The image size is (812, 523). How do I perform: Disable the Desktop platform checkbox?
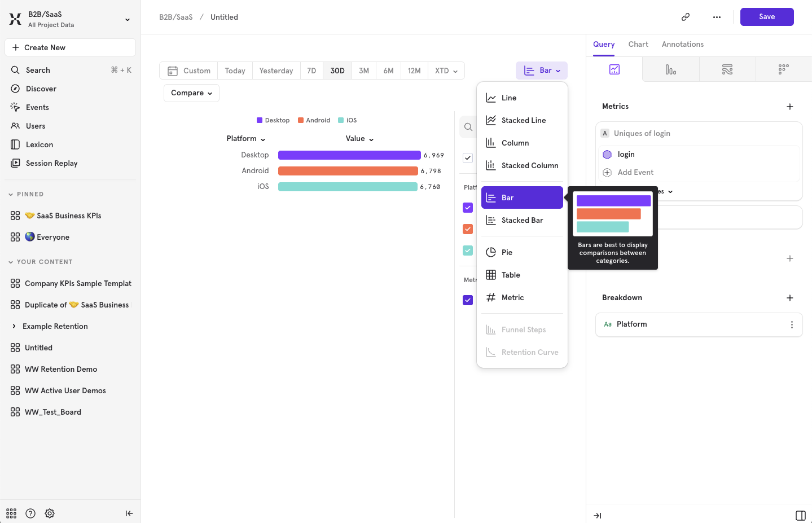(467, 208)
